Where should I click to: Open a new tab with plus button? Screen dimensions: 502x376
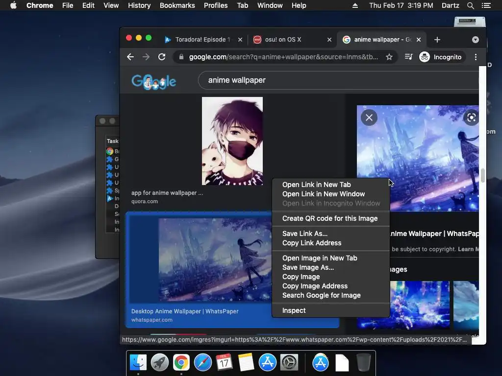[437, 40]
